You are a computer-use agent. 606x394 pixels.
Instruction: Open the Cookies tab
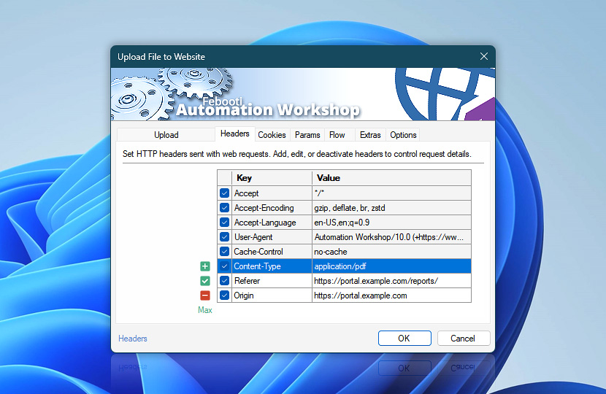(272, 135)
